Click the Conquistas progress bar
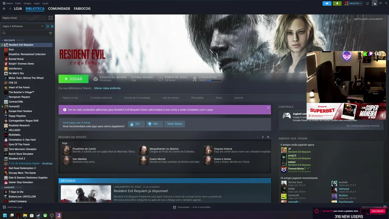The image size is (389, 219). tap(214, 80)
